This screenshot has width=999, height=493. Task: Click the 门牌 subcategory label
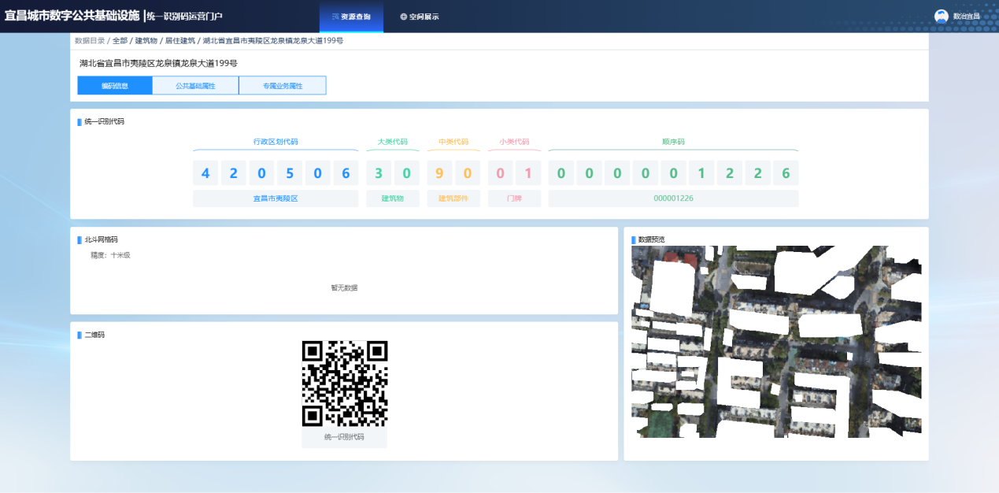coord(514,198)
